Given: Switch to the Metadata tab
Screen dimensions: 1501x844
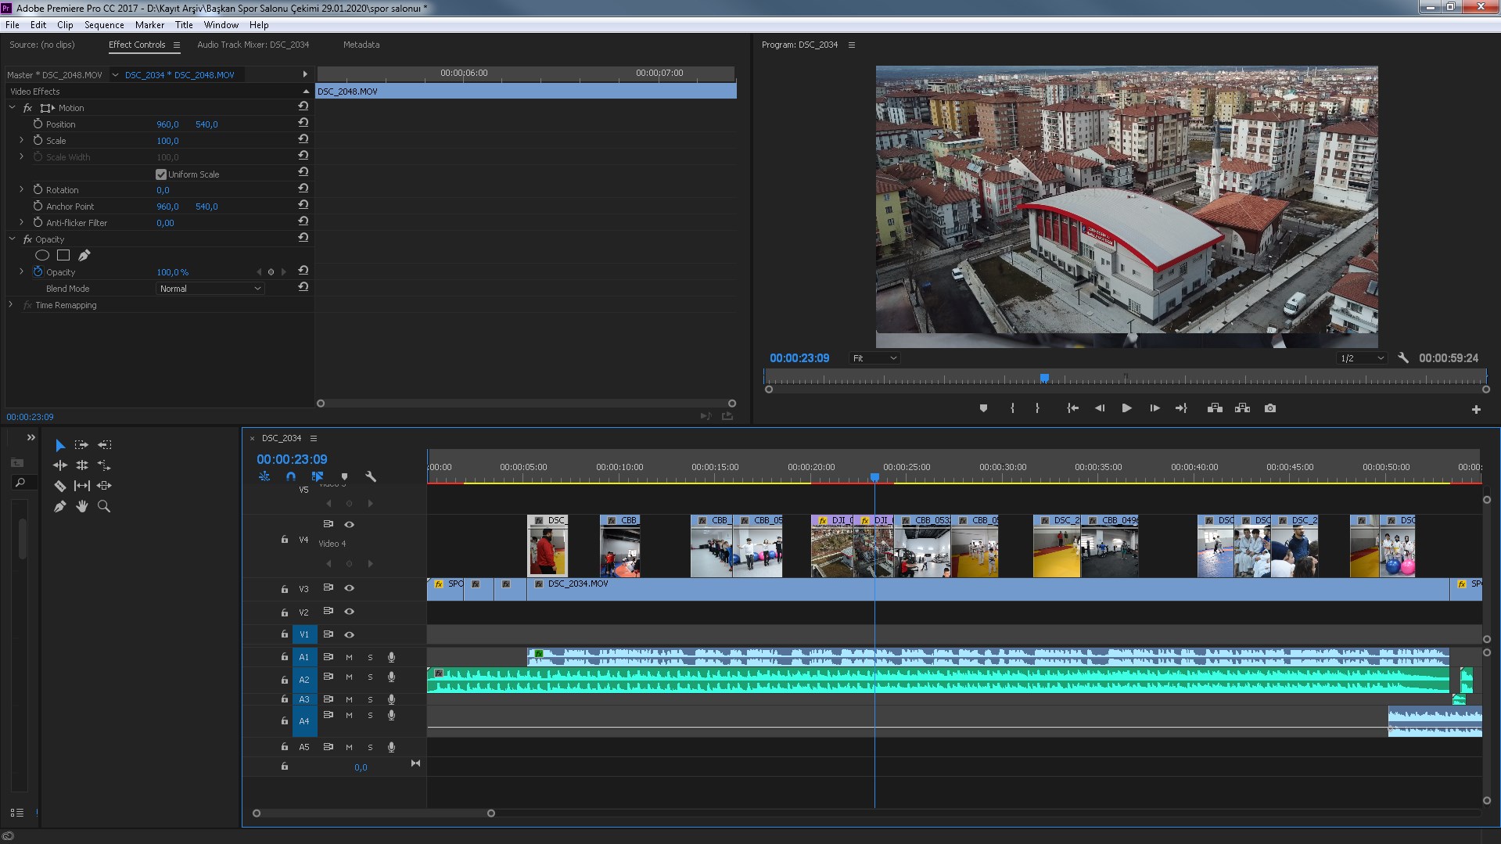Looking at the screenshot, I should tap(361, 45).
